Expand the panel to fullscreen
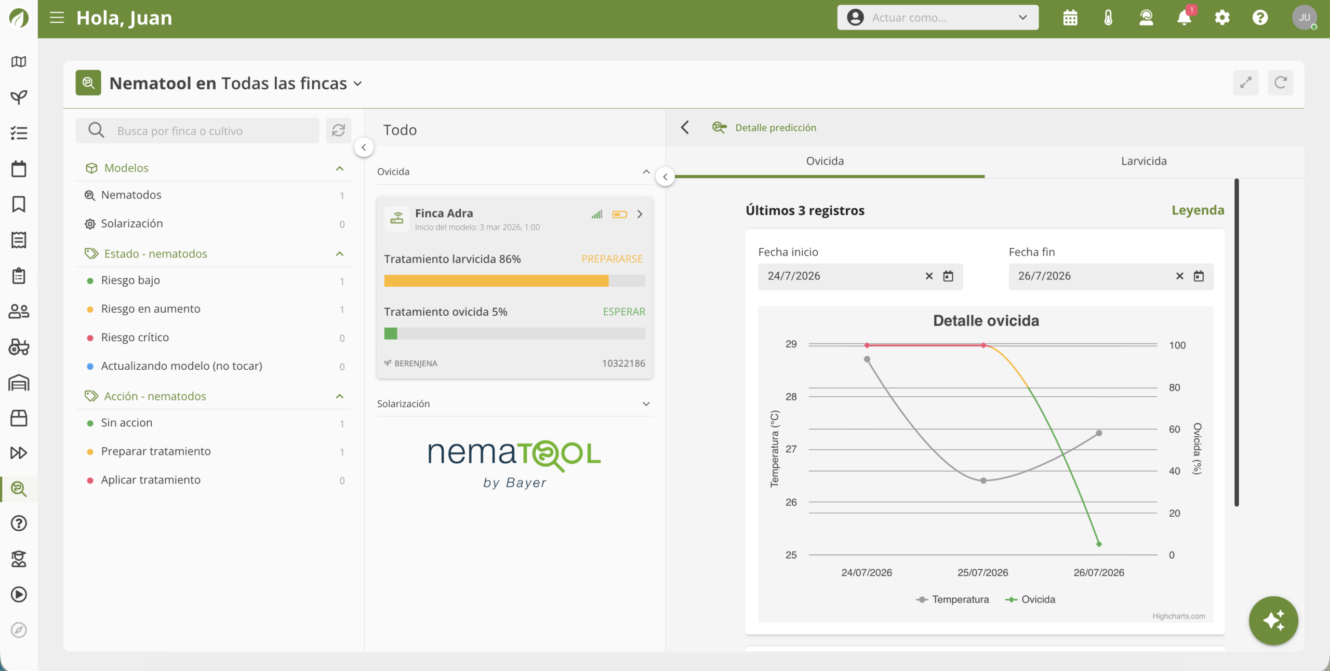This screenshot has width=1330, height=671. pos(1246,83)
